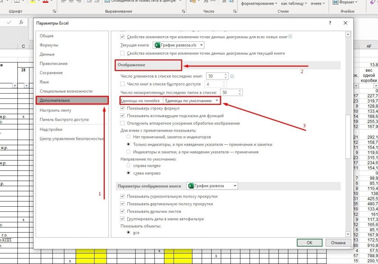Toggle 'Показывать ярлычки листов' checkbox
This screenshot has width=378, height=264.
(122, 211)
